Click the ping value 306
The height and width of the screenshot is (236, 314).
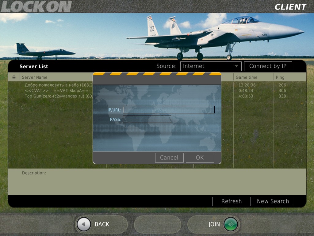click(x=282, y=91)
